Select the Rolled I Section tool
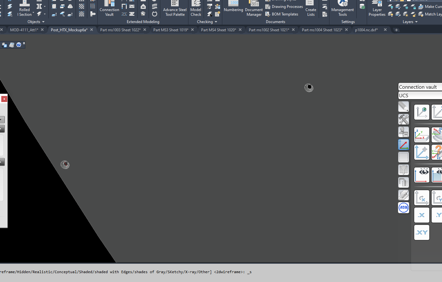Screen dimensions: 442x282 [24, 9]
